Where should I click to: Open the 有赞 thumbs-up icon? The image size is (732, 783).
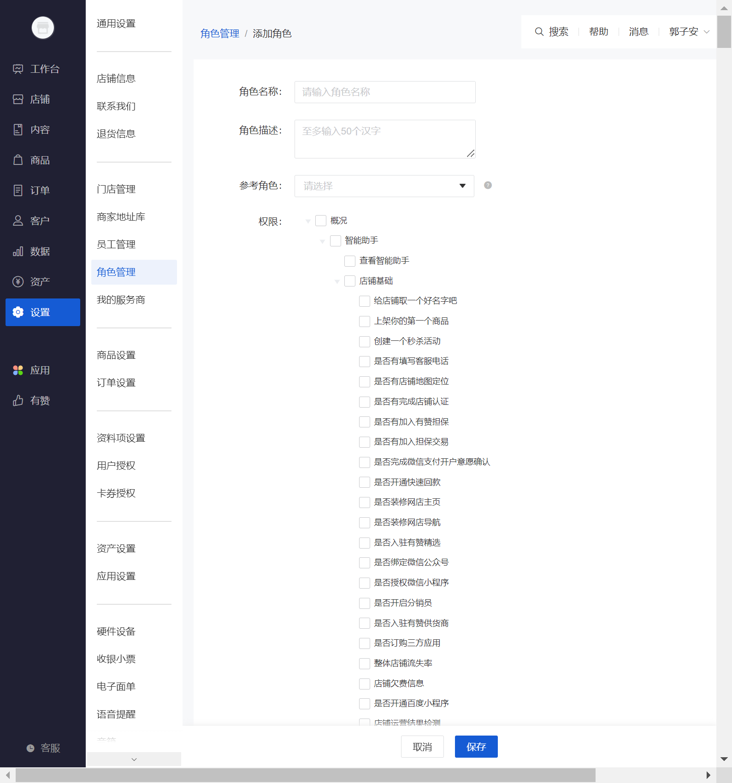(18, 401)
